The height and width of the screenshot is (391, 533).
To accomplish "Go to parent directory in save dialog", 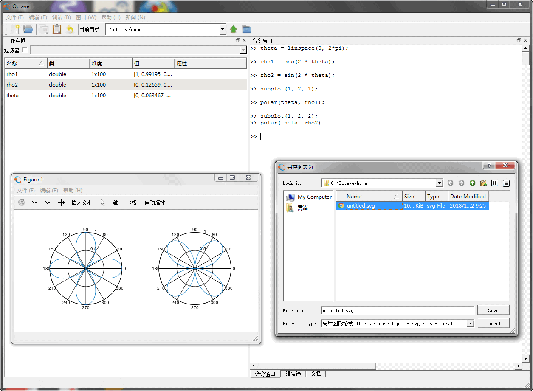I will click(473, 183).
